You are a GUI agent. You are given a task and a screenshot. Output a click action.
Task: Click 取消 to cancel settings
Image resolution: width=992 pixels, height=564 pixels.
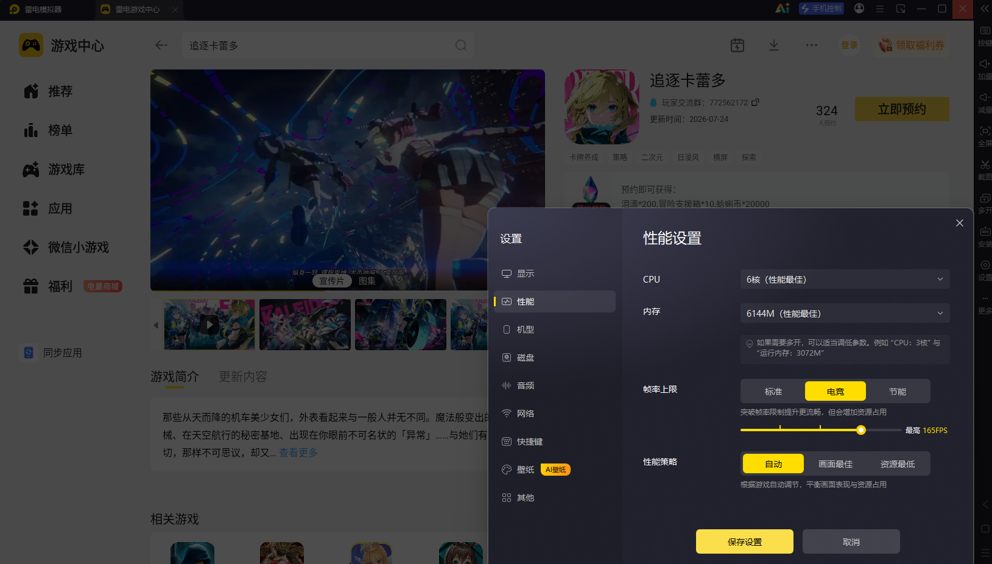tap(851, 541)
